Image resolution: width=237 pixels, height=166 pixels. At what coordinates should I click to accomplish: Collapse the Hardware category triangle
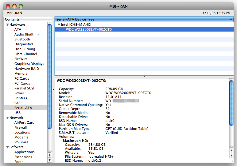[7, 25]
